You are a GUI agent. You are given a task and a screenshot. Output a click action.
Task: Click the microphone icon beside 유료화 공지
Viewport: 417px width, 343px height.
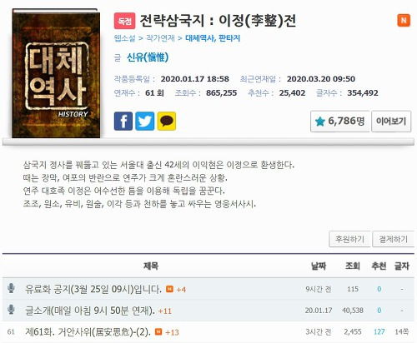(11, 288)
